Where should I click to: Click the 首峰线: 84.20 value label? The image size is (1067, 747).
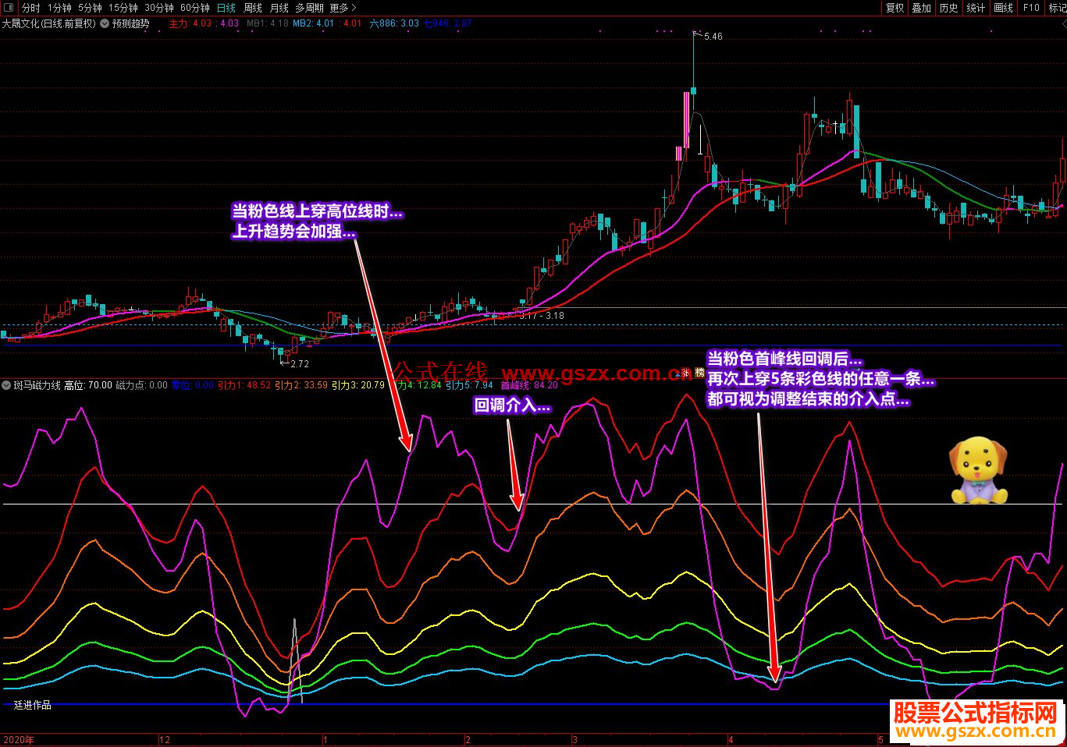(529, 385)
